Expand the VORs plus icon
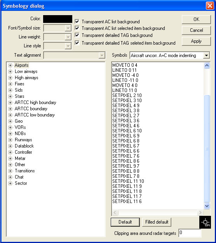This screenshot has height=243, width=216. pyautogui.click(x=10, y=127)
